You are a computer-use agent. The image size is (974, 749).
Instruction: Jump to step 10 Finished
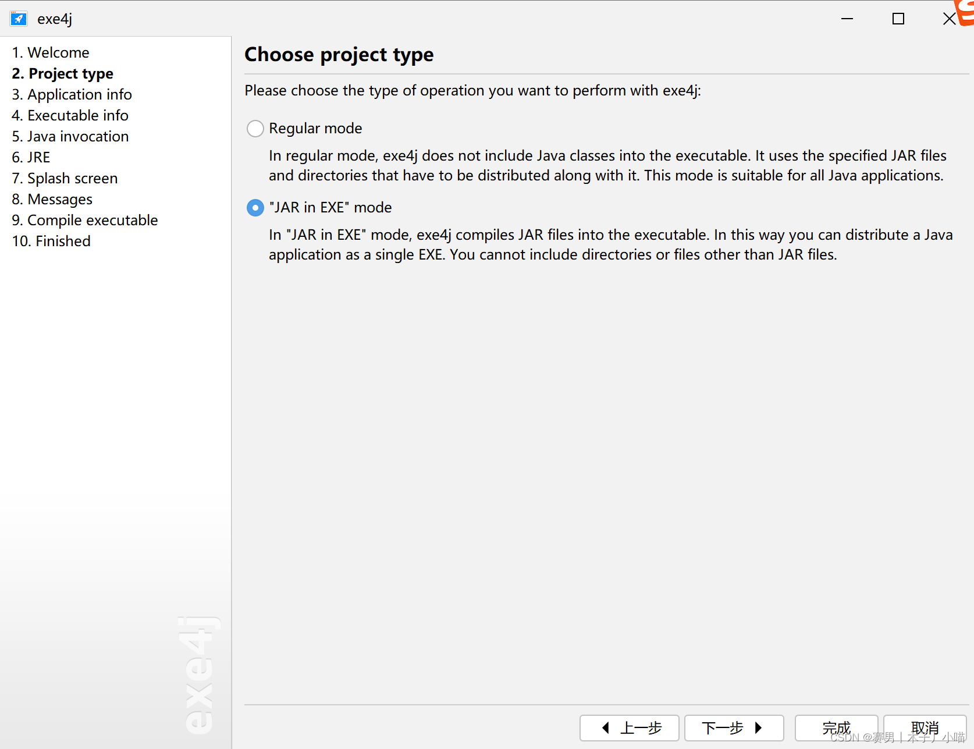tap(51, 241)
